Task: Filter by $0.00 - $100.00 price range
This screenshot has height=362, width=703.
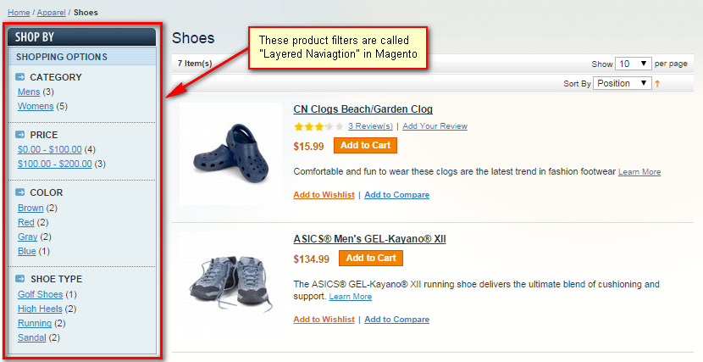Action: click(x=49, y=149)
